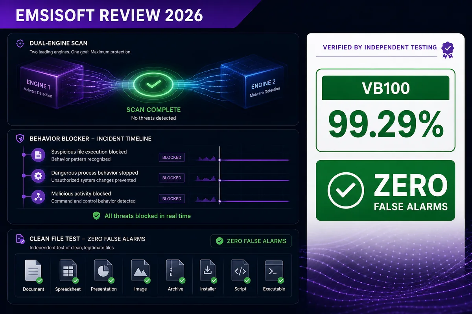Viewport: 472px width, 314px height.
Task: Select the Executable file icon
Action: tap(274, 272)
